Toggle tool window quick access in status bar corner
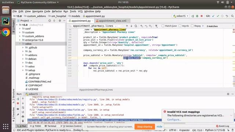235x132 pixels. tap(14, 130)
